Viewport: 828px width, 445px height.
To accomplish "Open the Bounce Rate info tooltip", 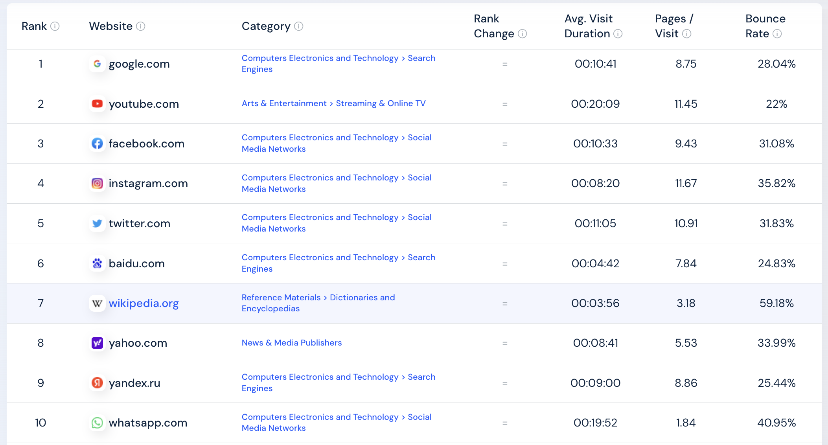I will coord(776,34).
